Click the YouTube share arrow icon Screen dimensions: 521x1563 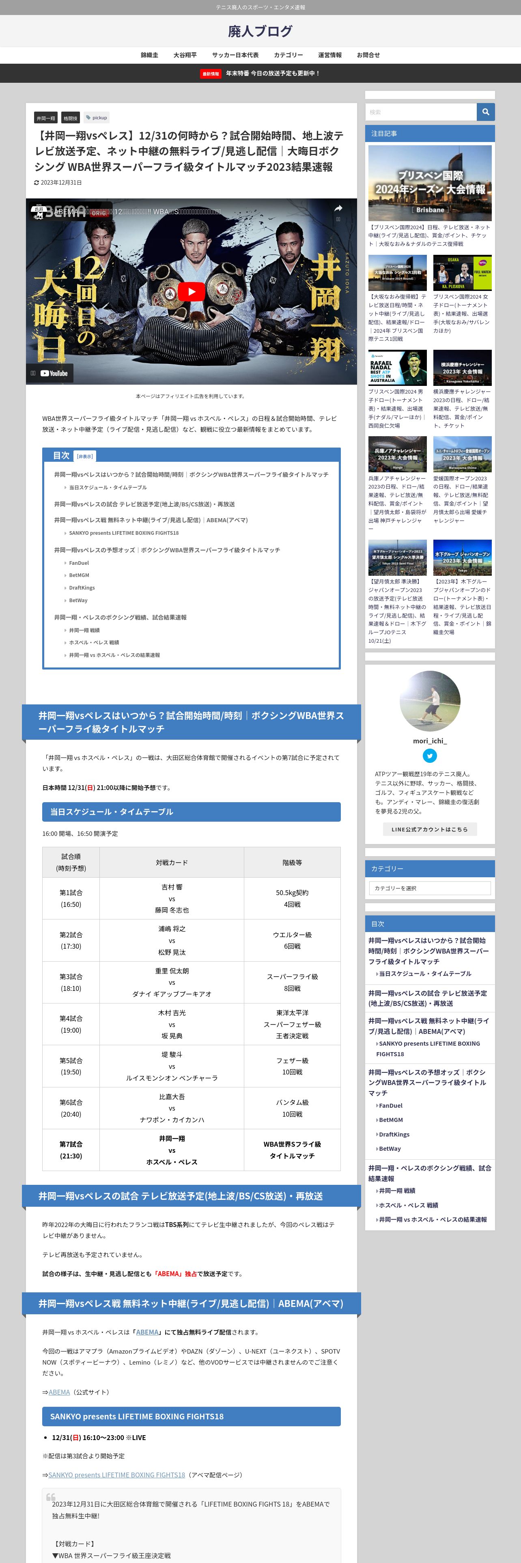coord(338,208)
